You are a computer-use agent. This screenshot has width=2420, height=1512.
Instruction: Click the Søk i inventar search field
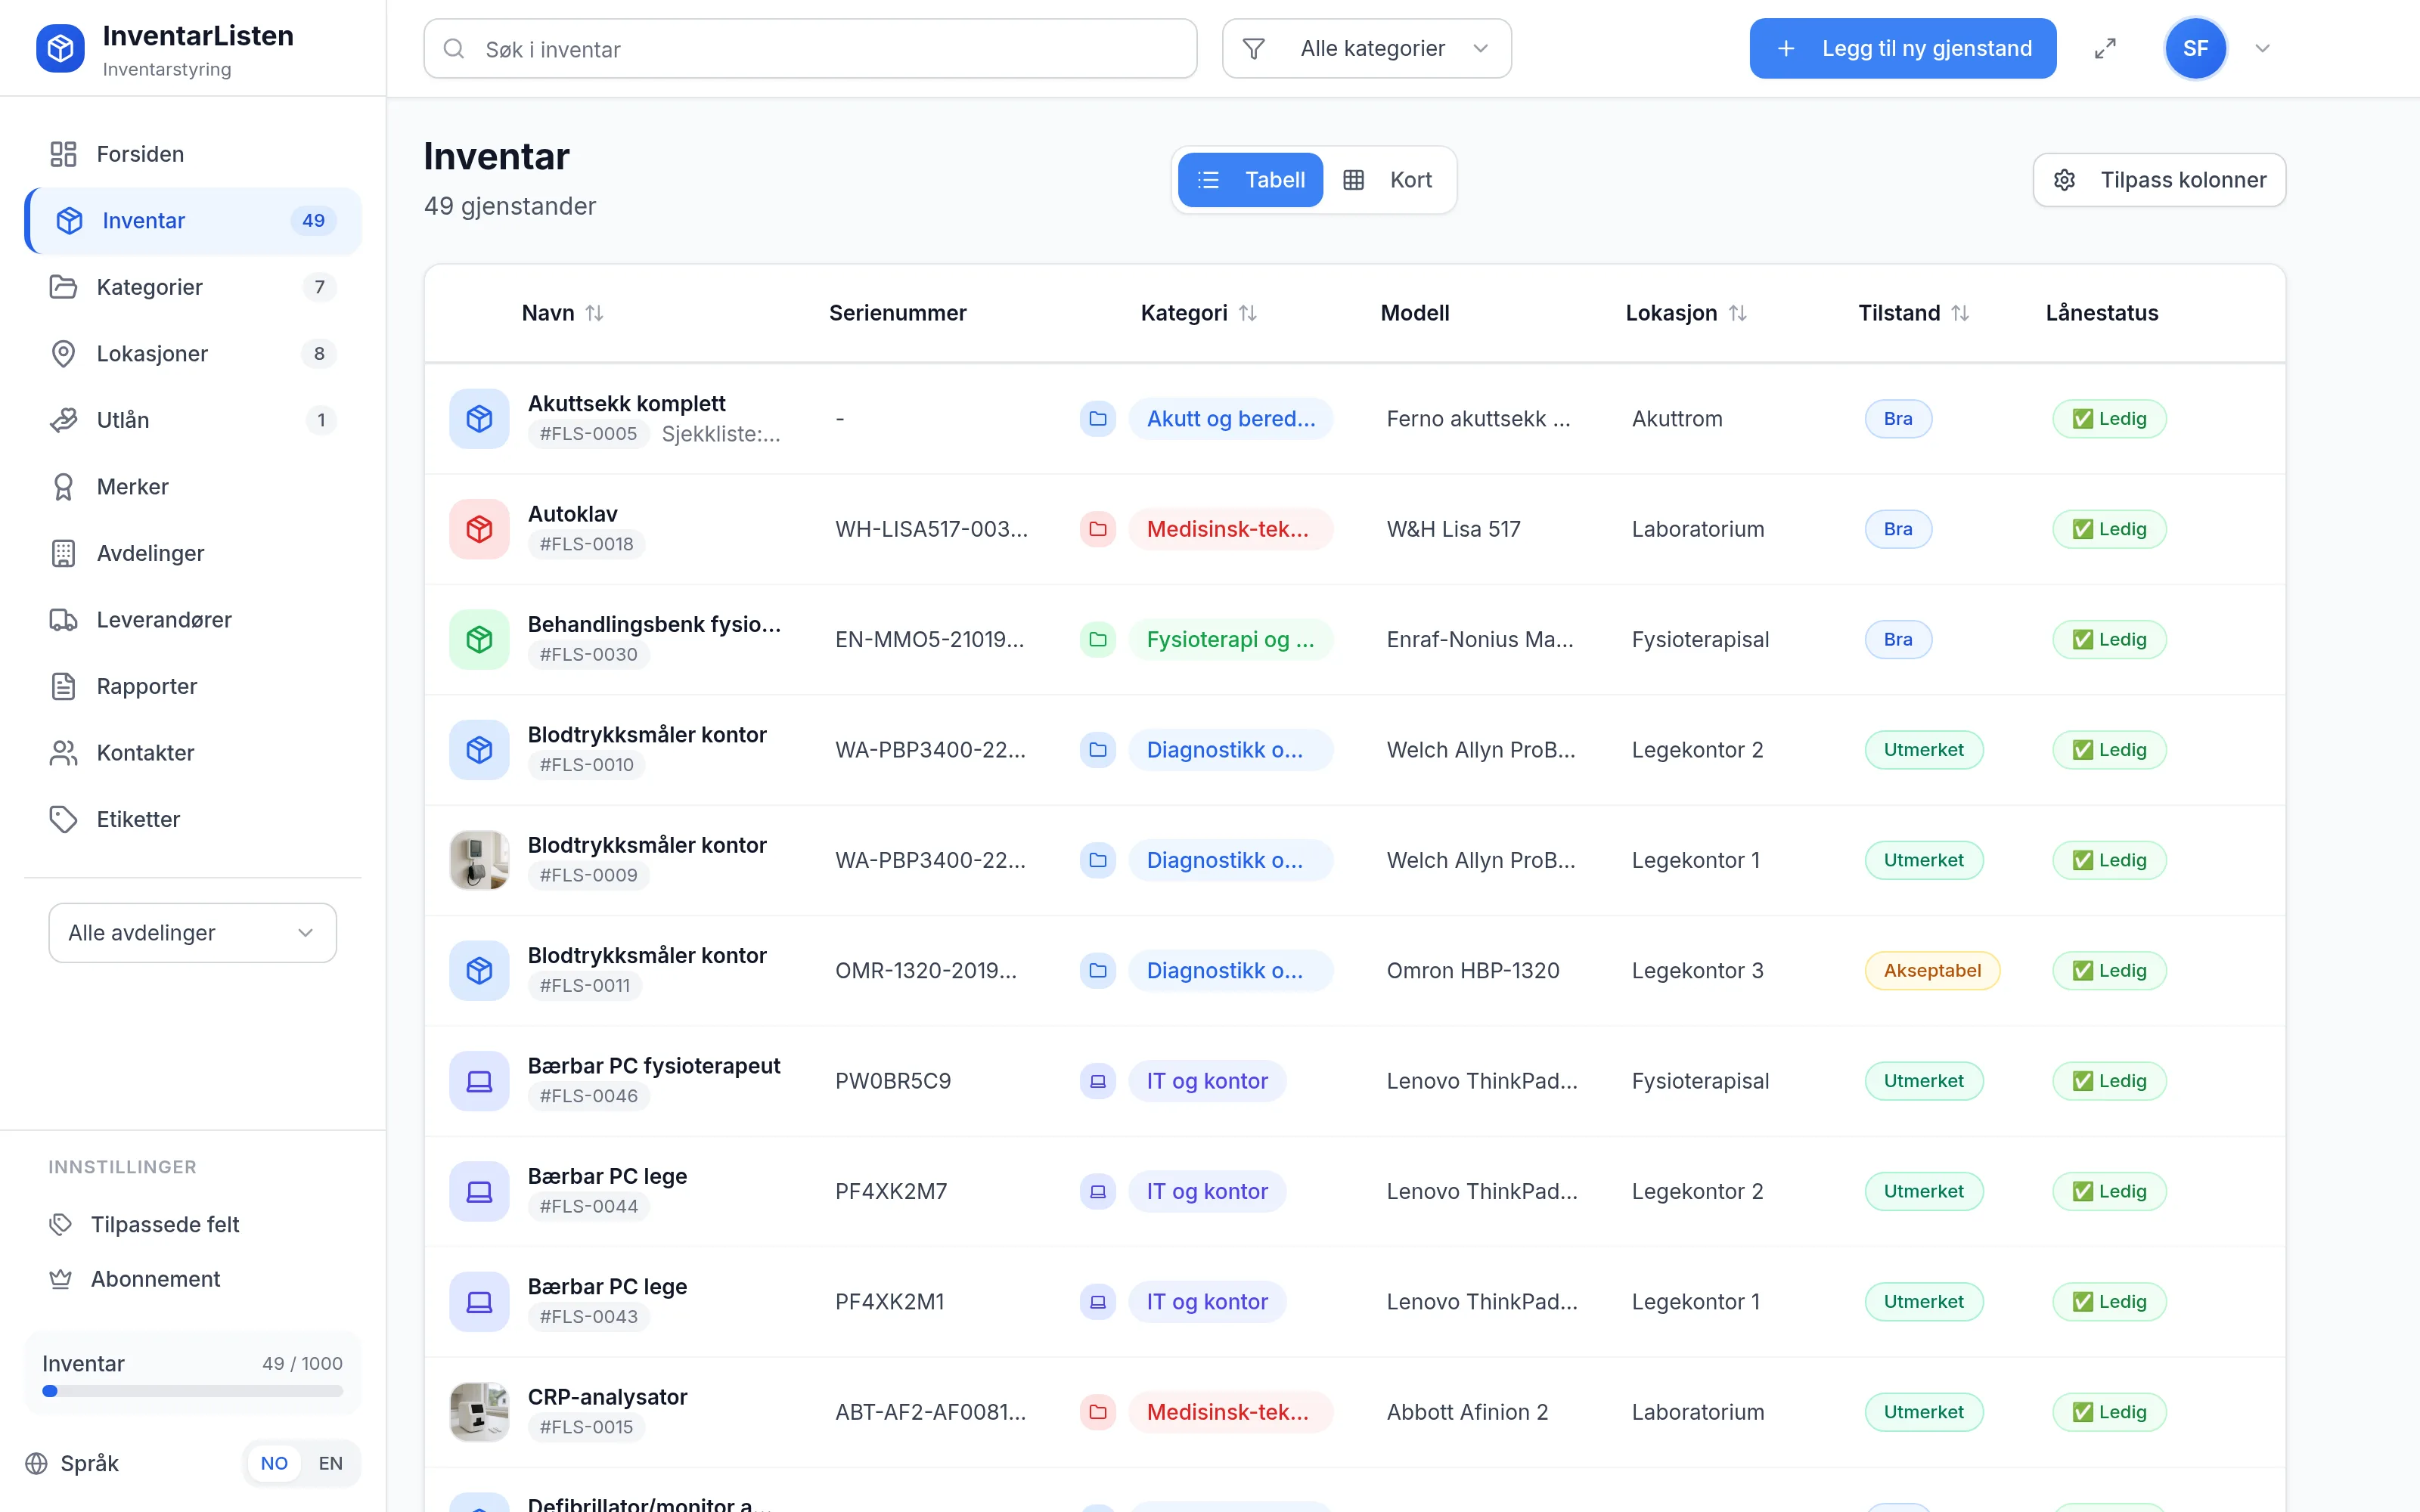(x=810, y=48)
